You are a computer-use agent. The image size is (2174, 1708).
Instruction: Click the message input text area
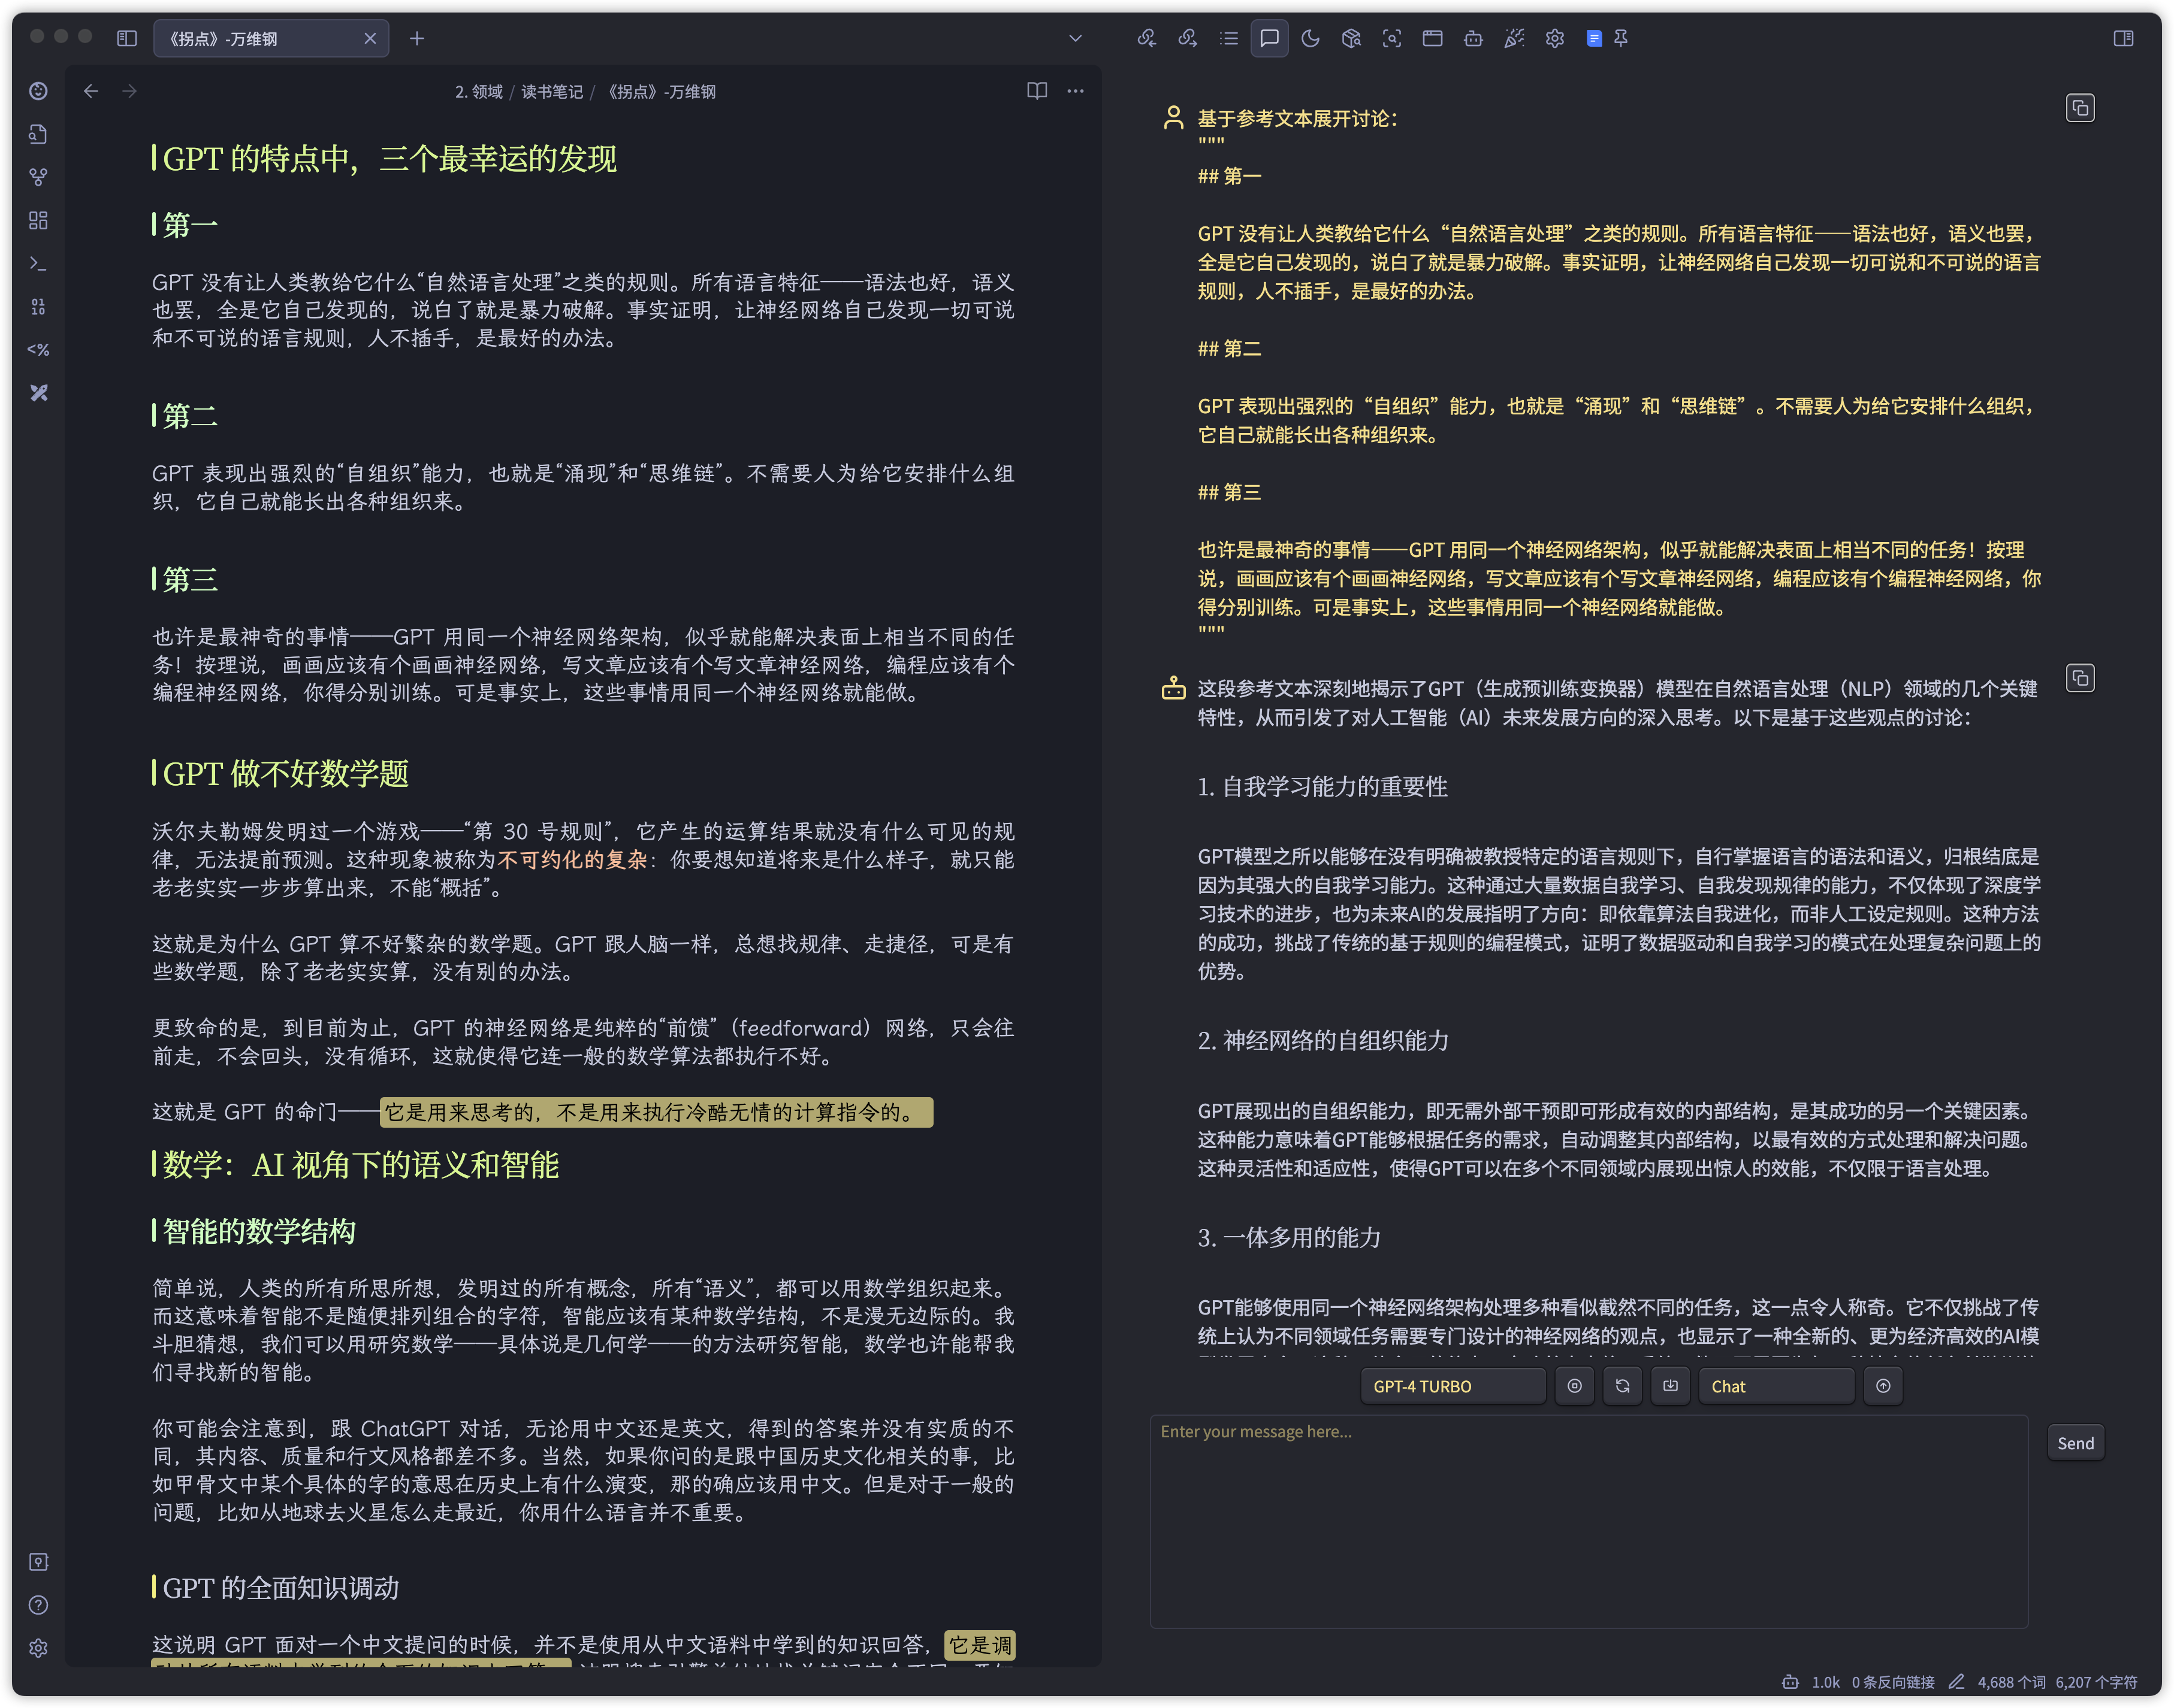click(x=1588, y=1520)
